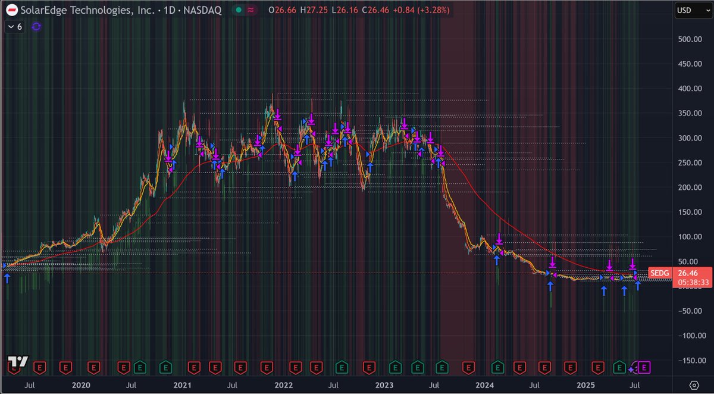Viewport: 714px width, 394px height.
Task: Click the only green earnings marker in 2022
Action: point(342,366)
